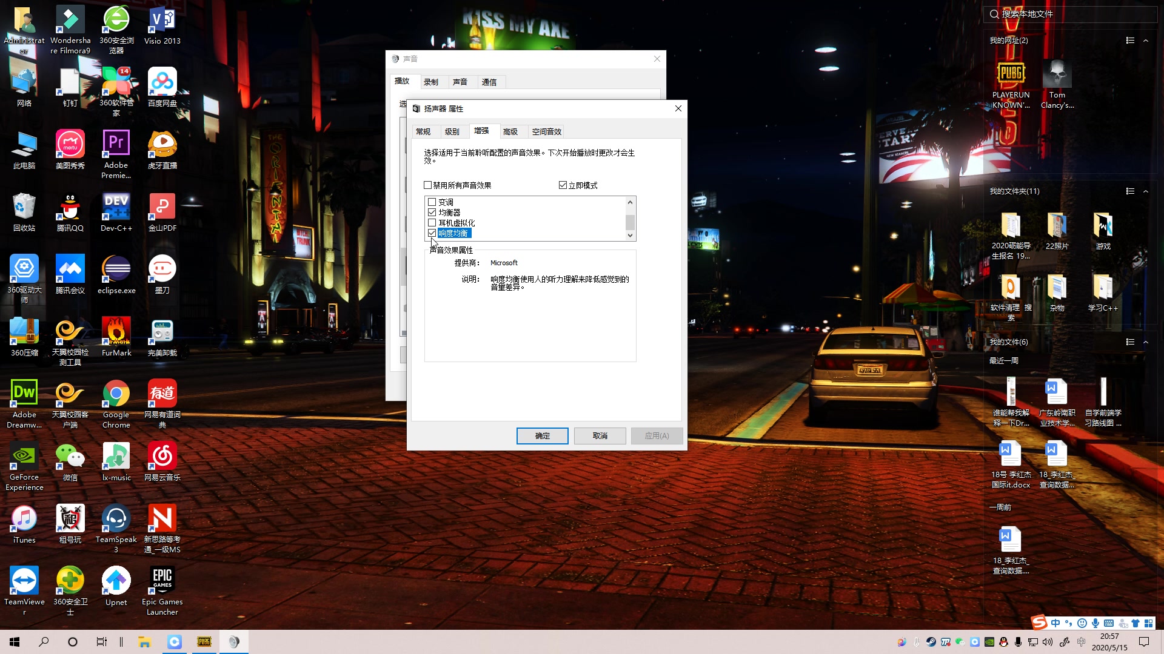The width and height of the screenshot is (1164, 654).
Task: Click the PUBG icon on the taskbar
Action: point(204,642)
